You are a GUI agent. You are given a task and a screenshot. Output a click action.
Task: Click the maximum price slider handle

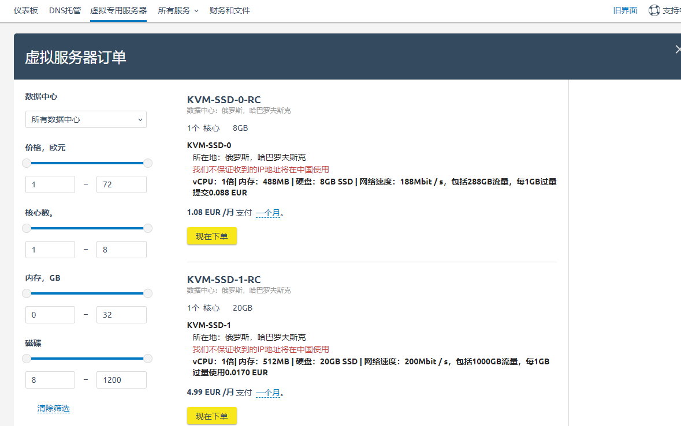coord(148,163)
